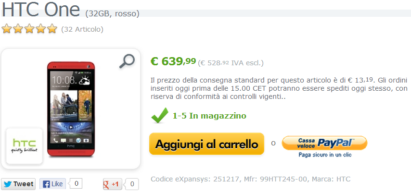Click the five-star rating icons

coord(29,29)
